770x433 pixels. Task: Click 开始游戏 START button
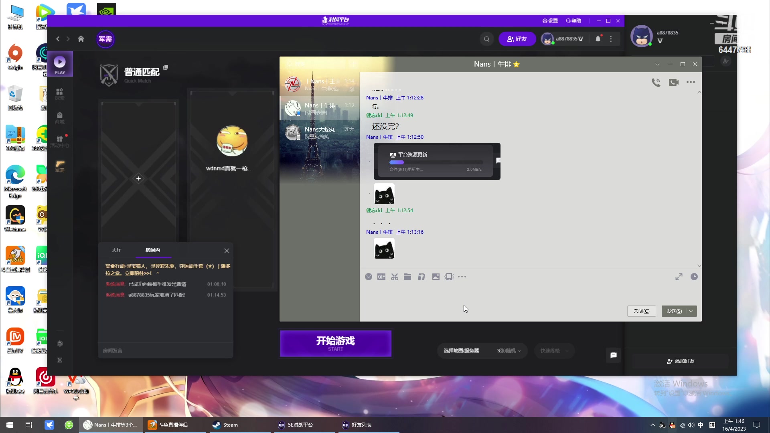point(337,343)
